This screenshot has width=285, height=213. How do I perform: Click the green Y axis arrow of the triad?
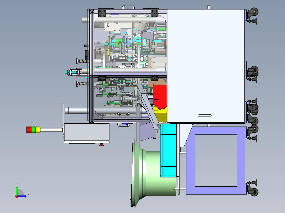[17, 191]
